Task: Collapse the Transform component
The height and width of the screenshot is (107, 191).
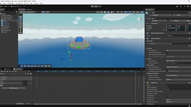Action: coord(146,23)
